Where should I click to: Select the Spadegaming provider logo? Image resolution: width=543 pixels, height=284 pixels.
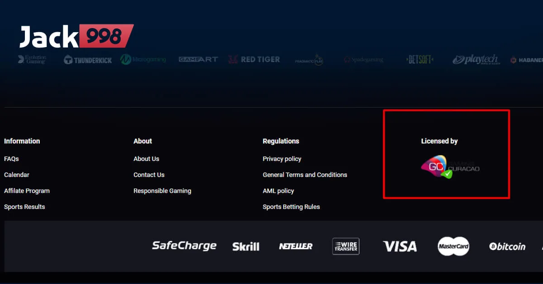[x=363, y=60]
